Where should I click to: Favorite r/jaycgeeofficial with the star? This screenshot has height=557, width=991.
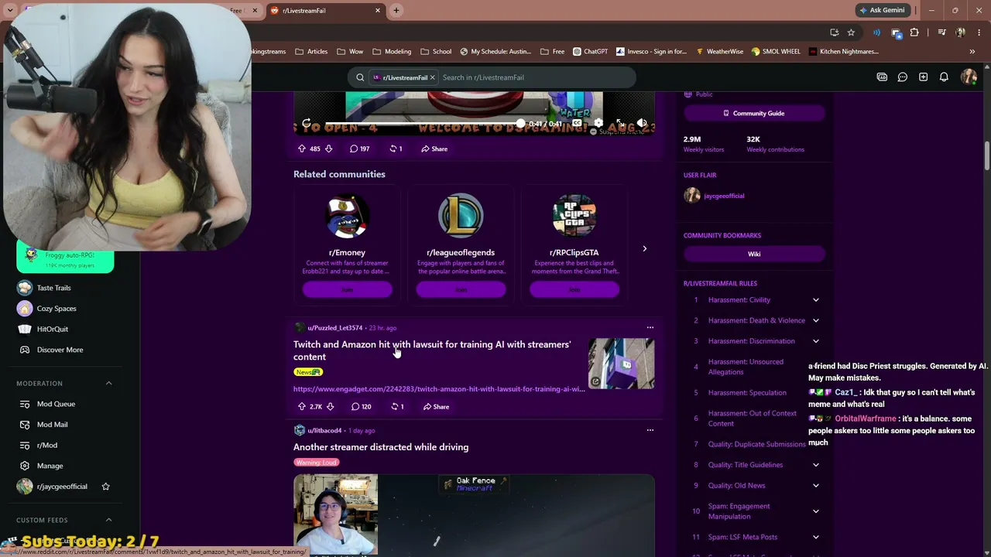tap(105, 487)
